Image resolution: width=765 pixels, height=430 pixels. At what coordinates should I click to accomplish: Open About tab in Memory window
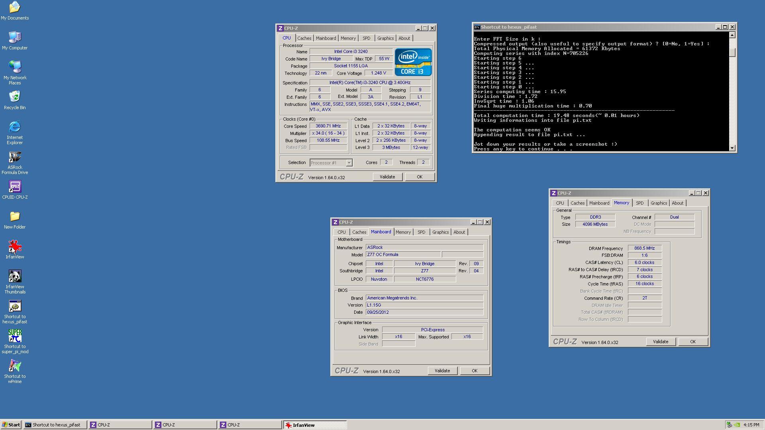coord(678,203)
